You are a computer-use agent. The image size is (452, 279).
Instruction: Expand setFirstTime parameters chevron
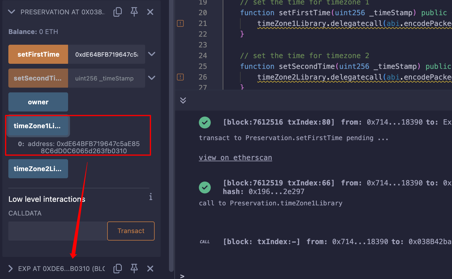[x=152, y=54]
